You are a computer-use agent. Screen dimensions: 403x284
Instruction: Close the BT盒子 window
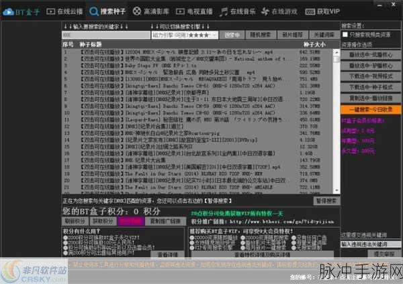[x=394, y=4]
